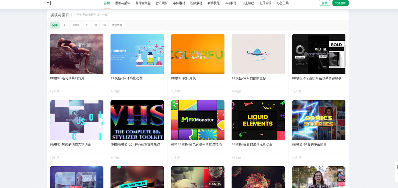Open 视频素材 navigation item

tap(196, 3)
